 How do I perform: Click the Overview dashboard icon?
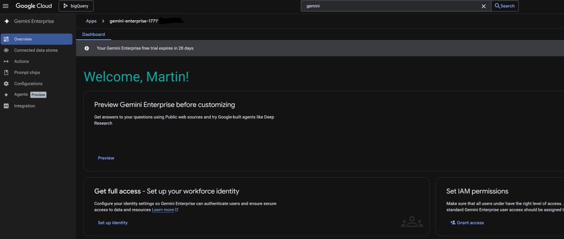click(6, 39)
